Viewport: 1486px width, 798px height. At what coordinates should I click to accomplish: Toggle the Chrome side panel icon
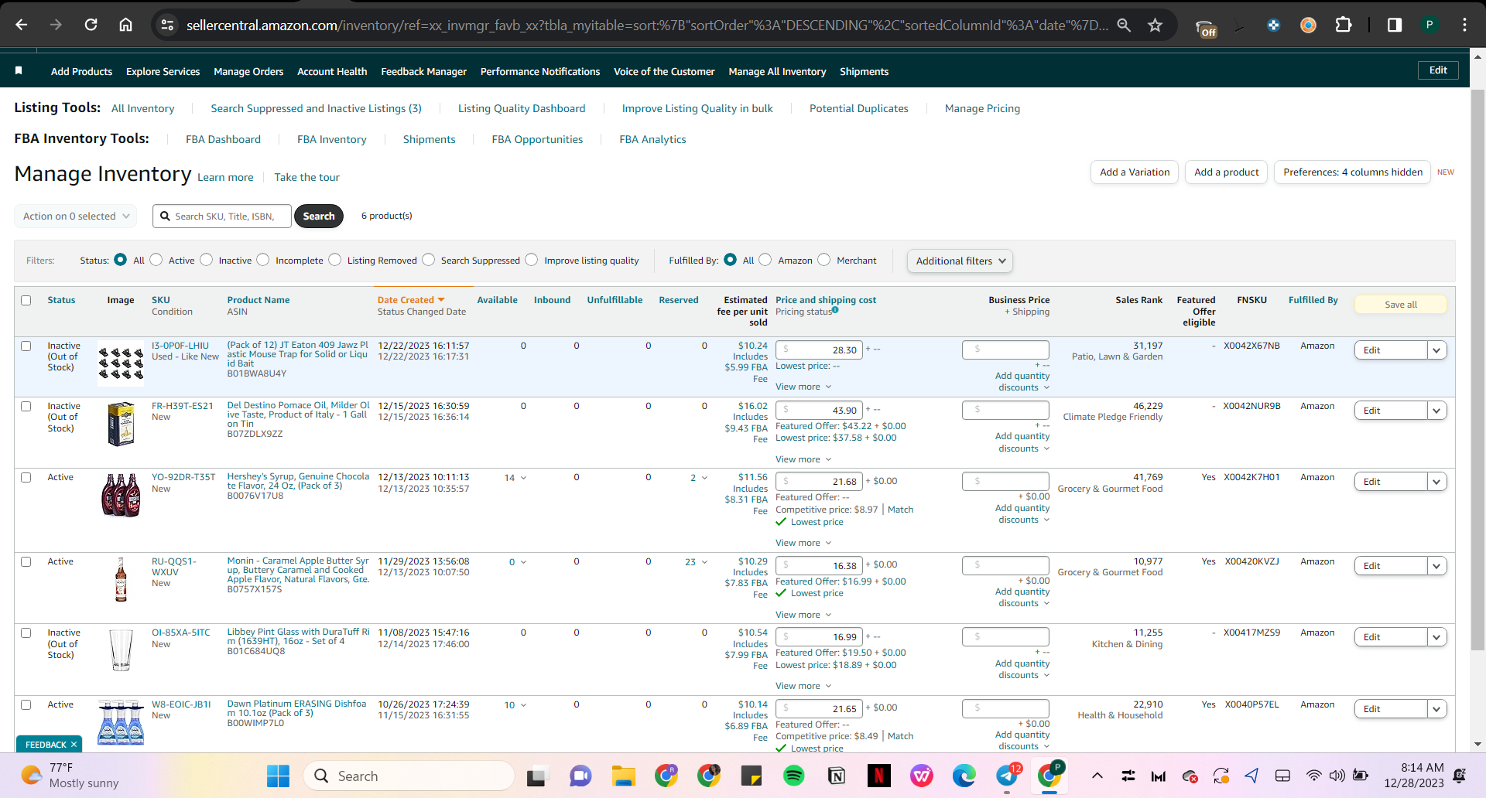pos(1395,25)
